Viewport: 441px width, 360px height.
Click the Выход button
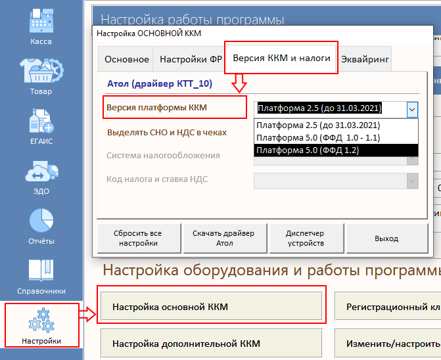point(386,238)
